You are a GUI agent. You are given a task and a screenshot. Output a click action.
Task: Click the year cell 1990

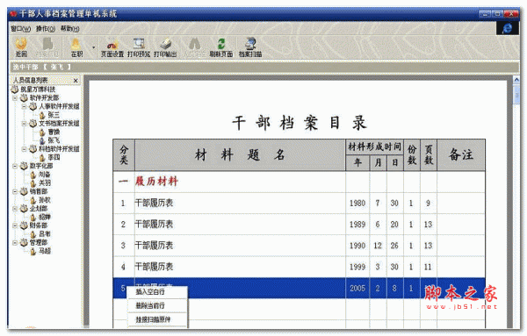(x=357, y=246)
